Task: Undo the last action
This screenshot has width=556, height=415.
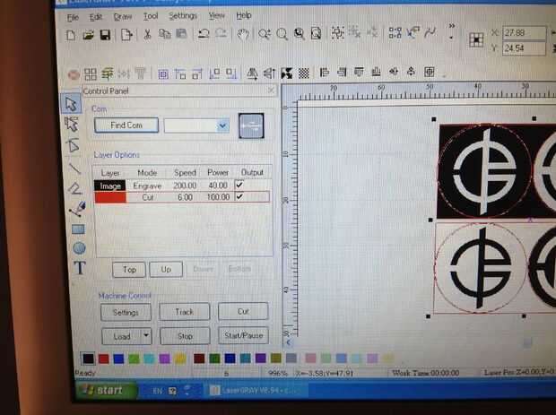Action: (x=204, y=34)
